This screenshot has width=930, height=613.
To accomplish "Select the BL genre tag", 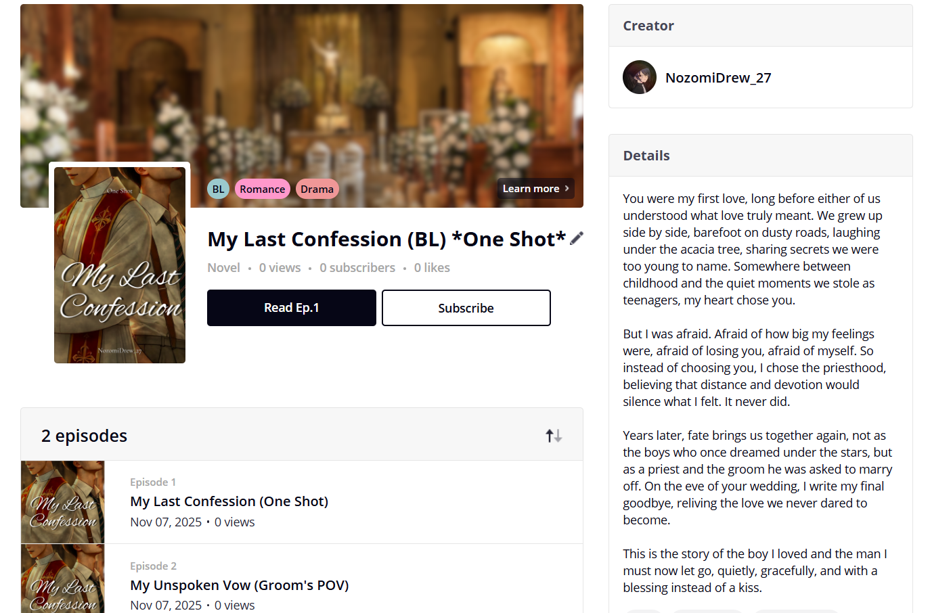I will 218,189.
